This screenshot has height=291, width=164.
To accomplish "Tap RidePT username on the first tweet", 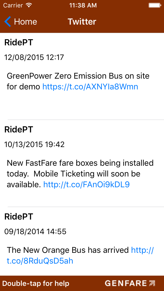I will point(18,42).
